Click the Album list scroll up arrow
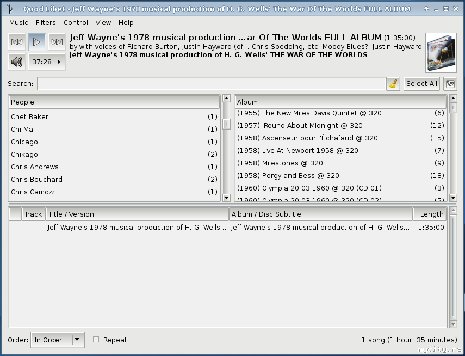465x356 pixels. click(453, 99)
